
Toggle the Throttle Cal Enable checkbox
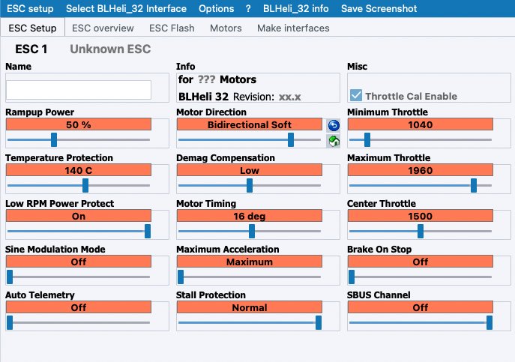(357, 96)
